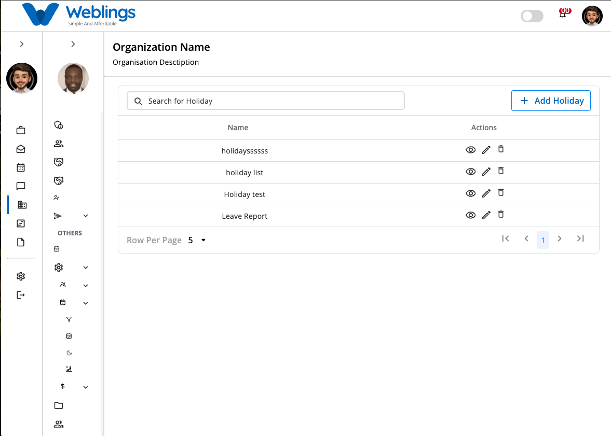The image size is (611, 436).
Task: Delete the holiday list row
Action: point(501,171)
